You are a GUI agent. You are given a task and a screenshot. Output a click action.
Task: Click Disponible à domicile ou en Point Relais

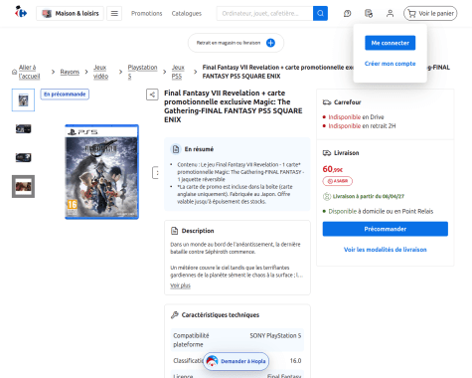(381, 211)
